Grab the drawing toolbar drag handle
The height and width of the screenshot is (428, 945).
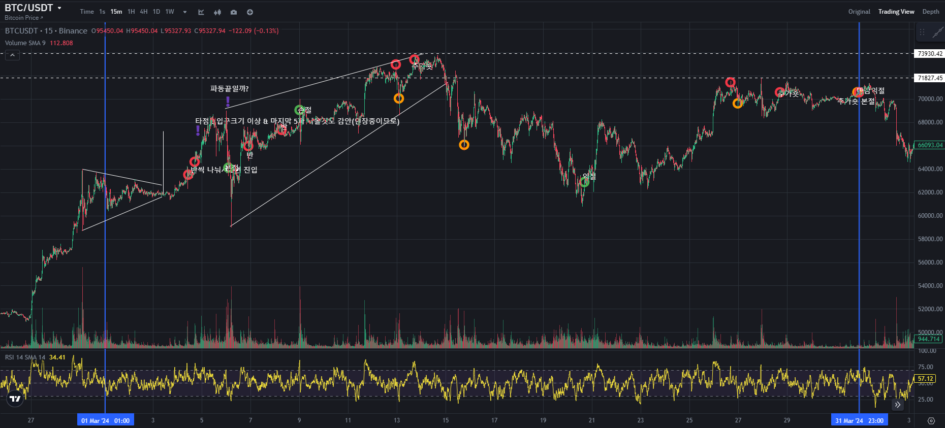pos(922,32)
